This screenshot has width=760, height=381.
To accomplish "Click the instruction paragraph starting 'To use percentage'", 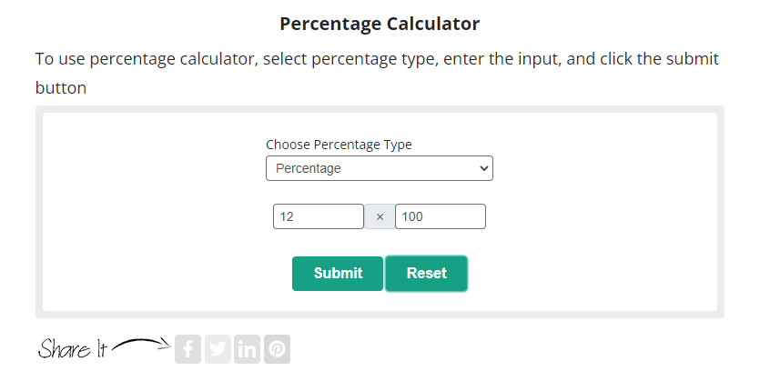I will (x=377, y=73).
